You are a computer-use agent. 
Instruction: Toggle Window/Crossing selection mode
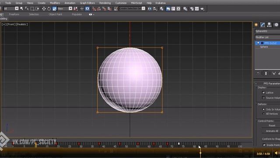pyautogui.click(x=37, y=9)
